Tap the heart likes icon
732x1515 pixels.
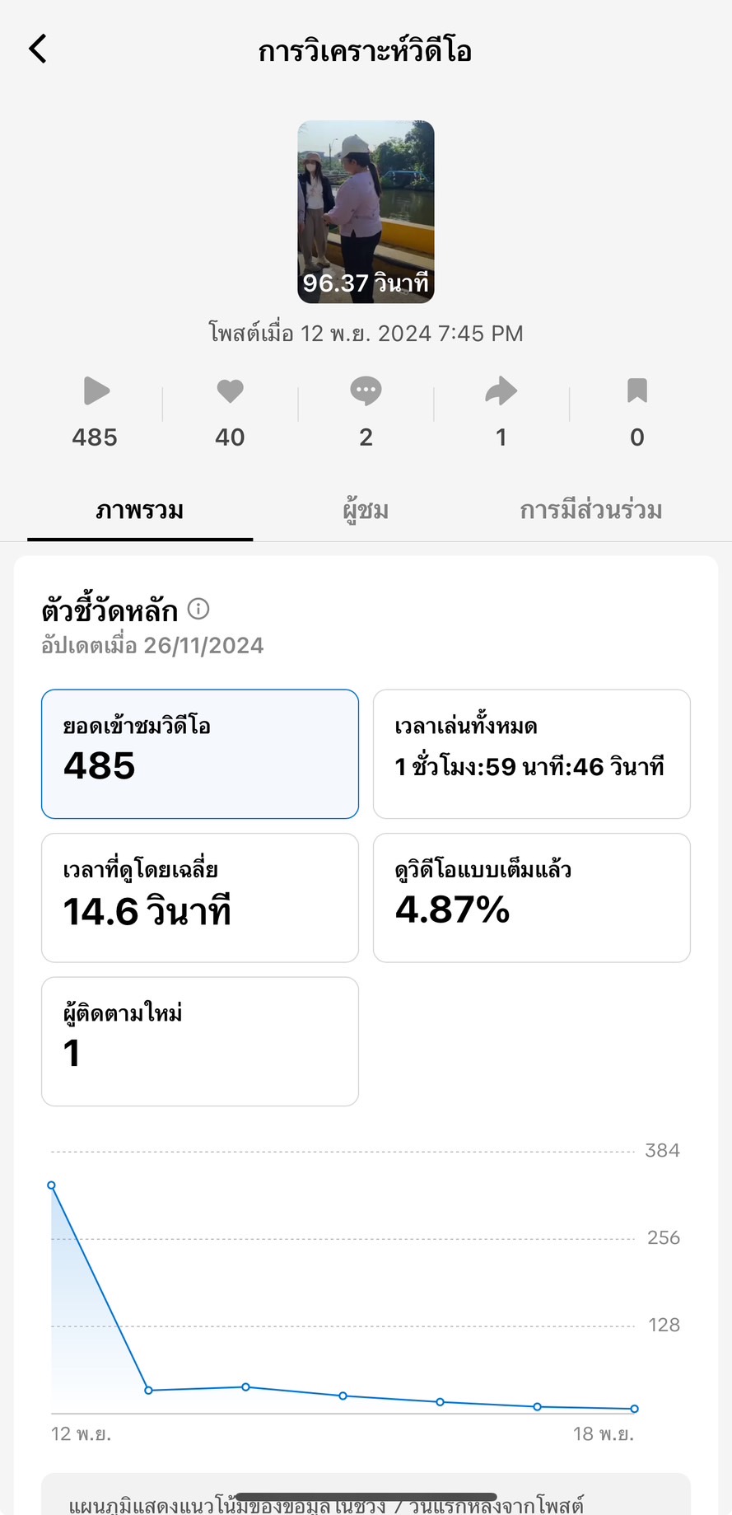click(230, 390)
